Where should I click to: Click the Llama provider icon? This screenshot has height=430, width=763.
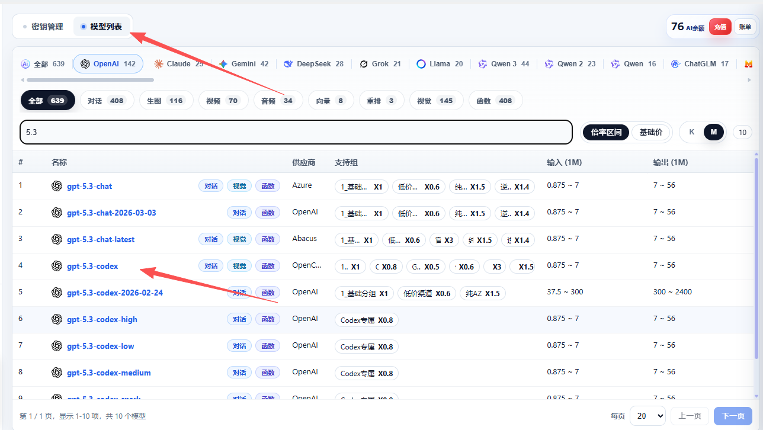[x=421, y=64]
